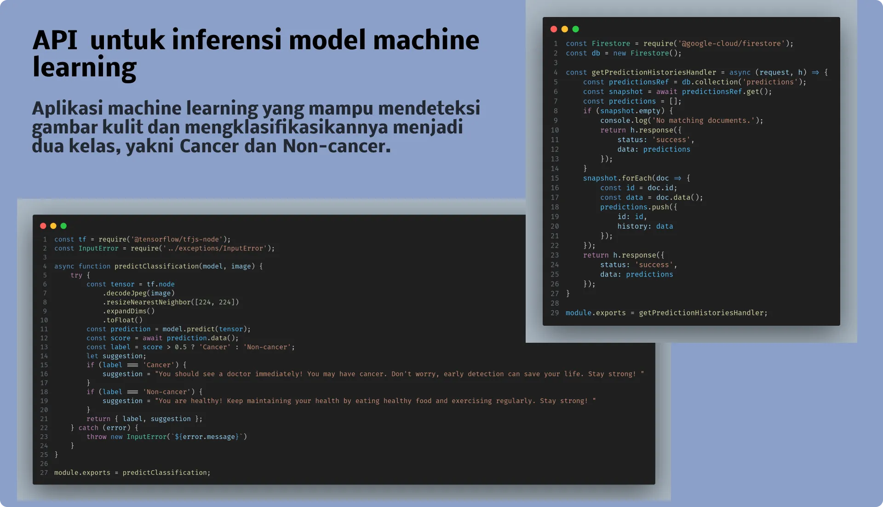Click the '.toFloat()' line
Viewport: 883px width, 507px height.
click(x=122, y=320)
